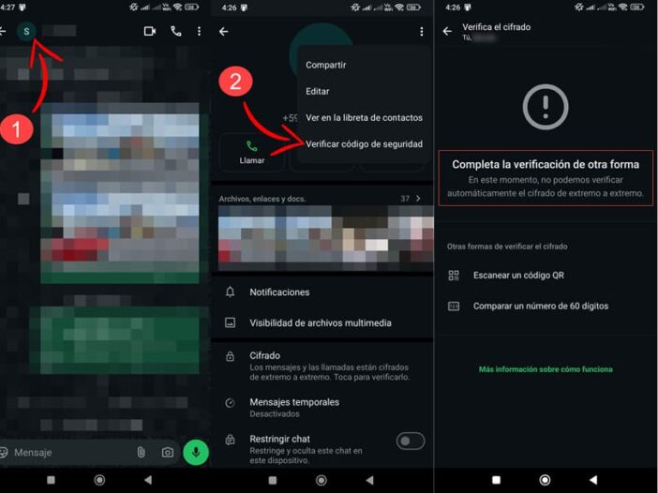Open Cifrado encryption details
The height and width of the screenshot is (493, 658).
(322, 366)
